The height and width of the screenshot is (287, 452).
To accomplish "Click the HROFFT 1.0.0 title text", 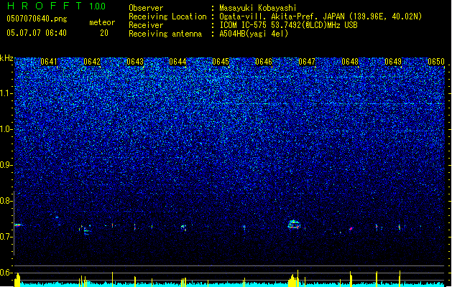I will click(x=57, y=6).
